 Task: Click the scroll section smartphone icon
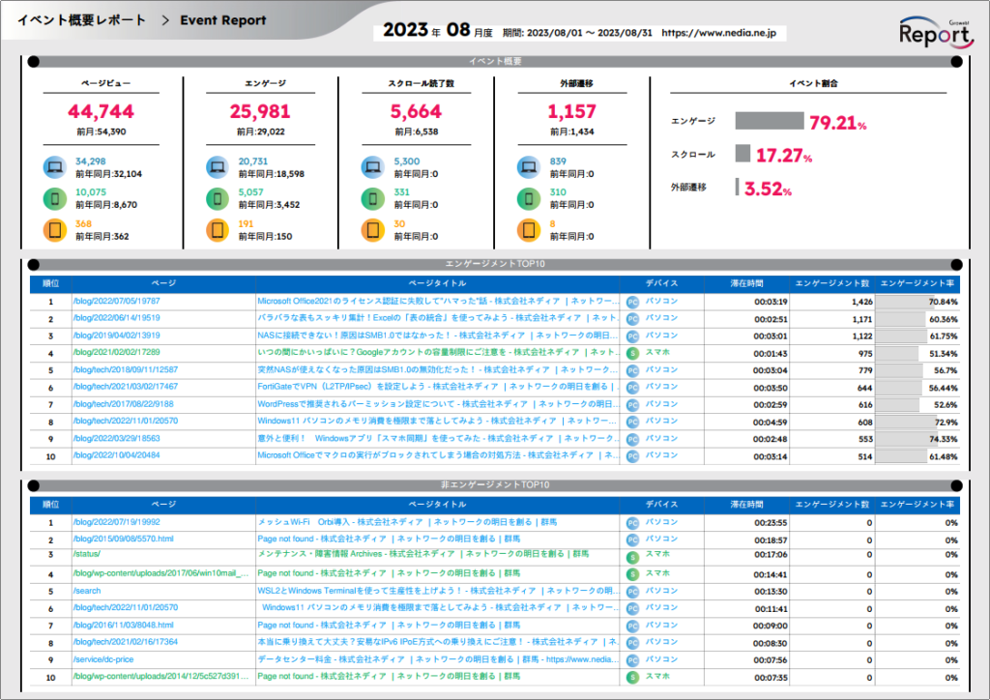(x=375, y=199)
